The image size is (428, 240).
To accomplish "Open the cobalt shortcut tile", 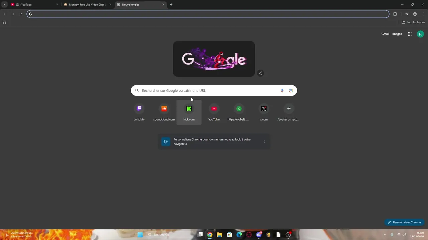I will [239, 112].
